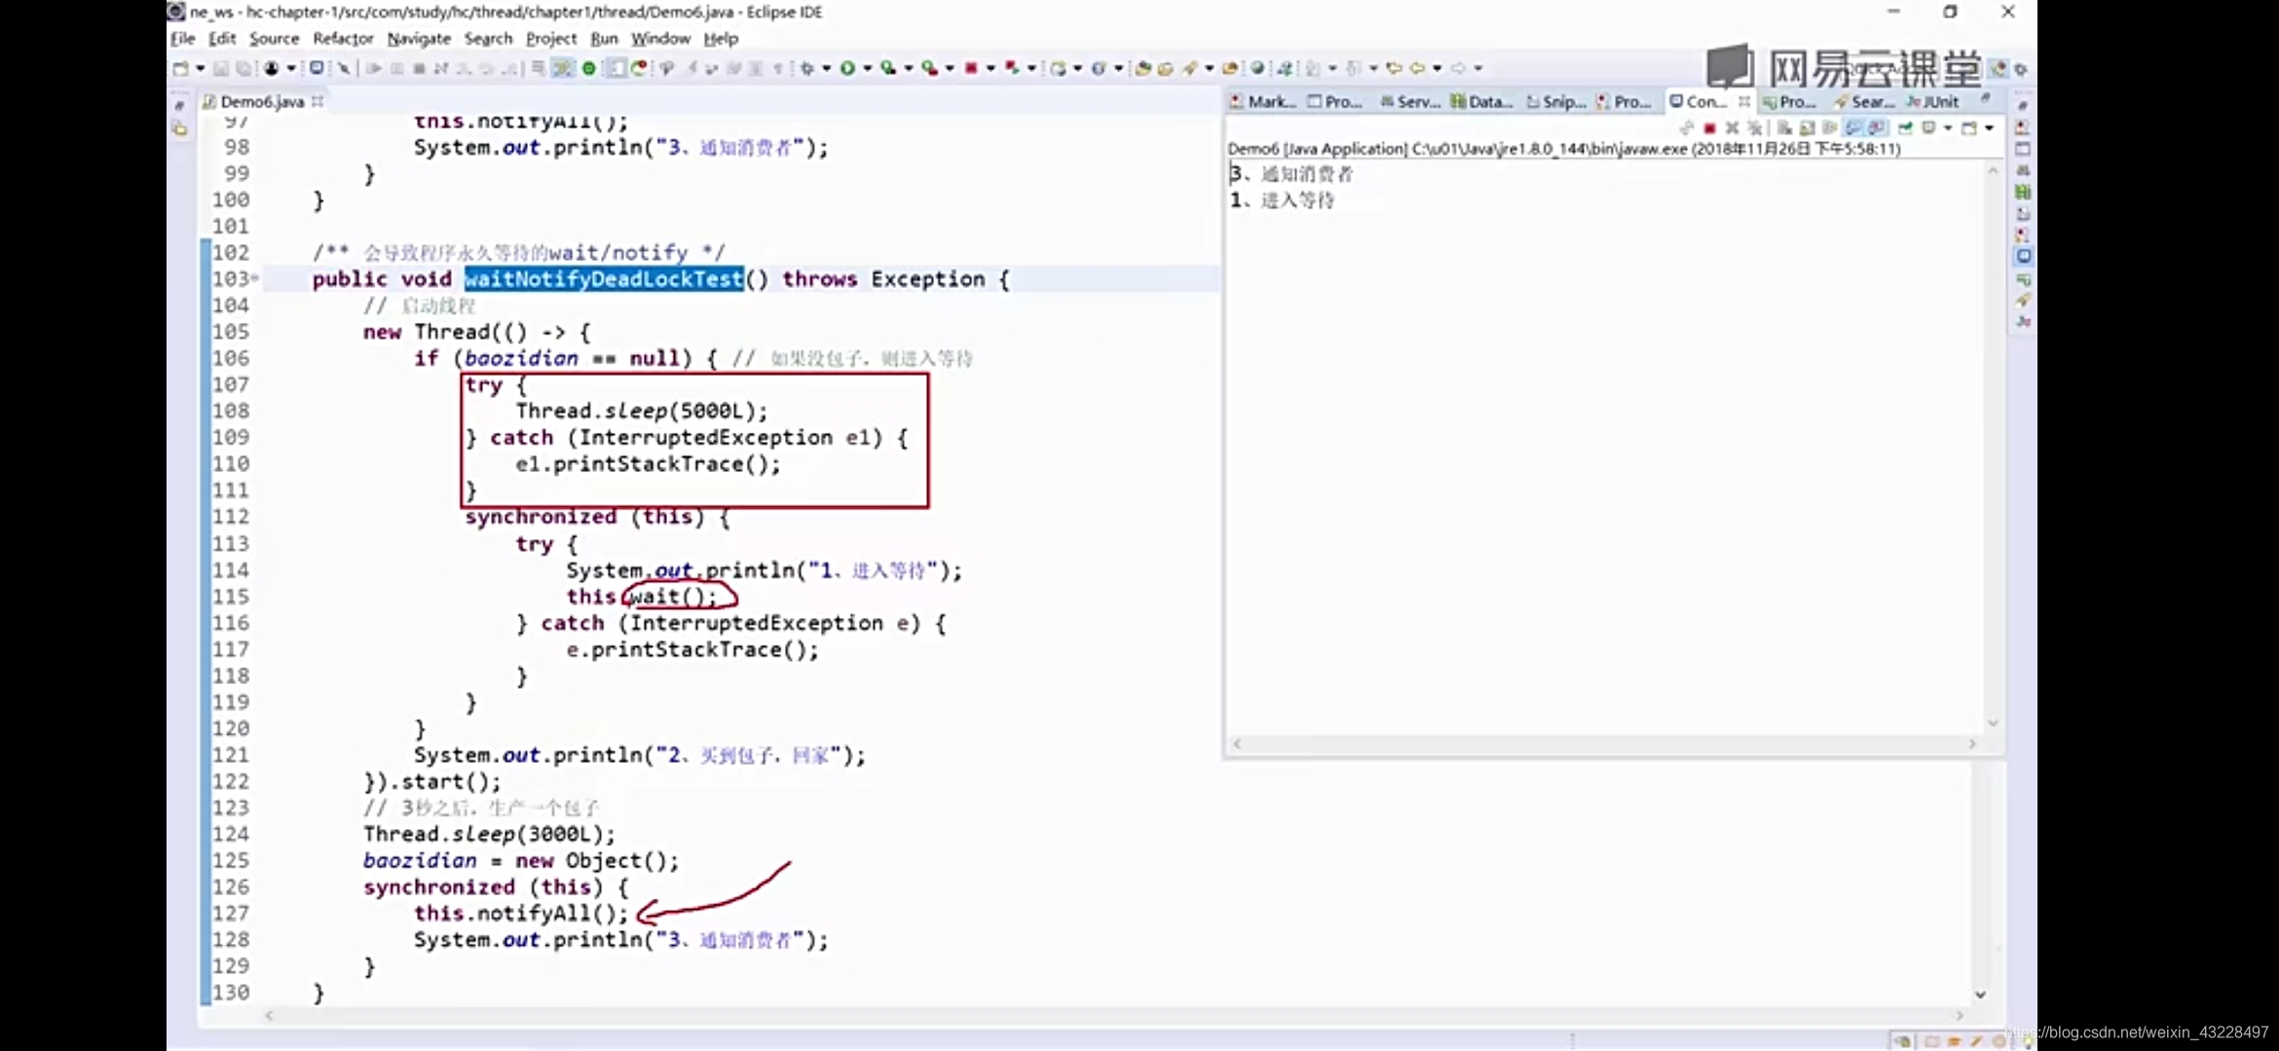Image resolution: width=2279 pixels, height=1051 pixels.
Task: Click the selected waitNotifyDeadLockTest method name
Action: (604, 279)
